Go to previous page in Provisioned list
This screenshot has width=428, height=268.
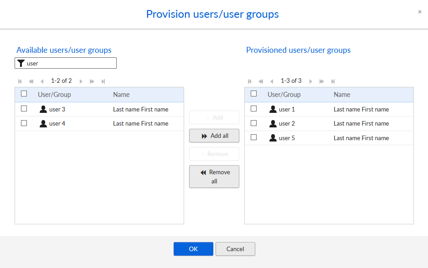[x=272, y=81]
